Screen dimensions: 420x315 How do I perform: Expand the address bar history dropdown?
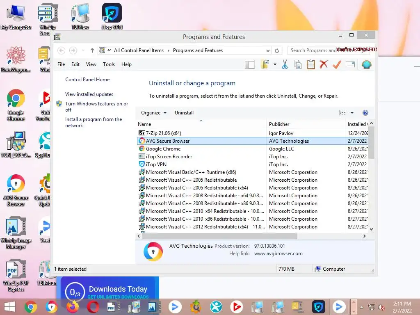point(268,50)
